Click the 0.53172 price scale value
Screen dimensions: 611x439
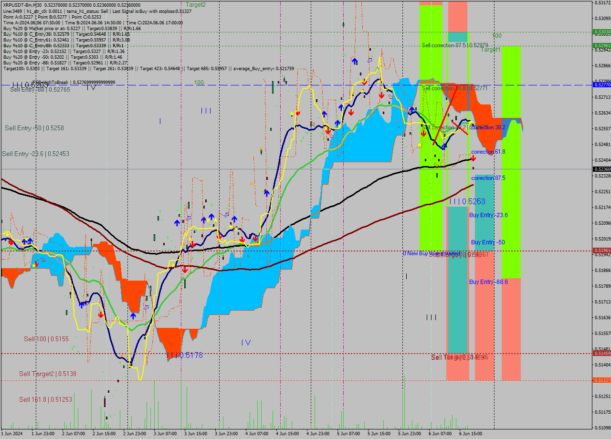tap(602, 3)
